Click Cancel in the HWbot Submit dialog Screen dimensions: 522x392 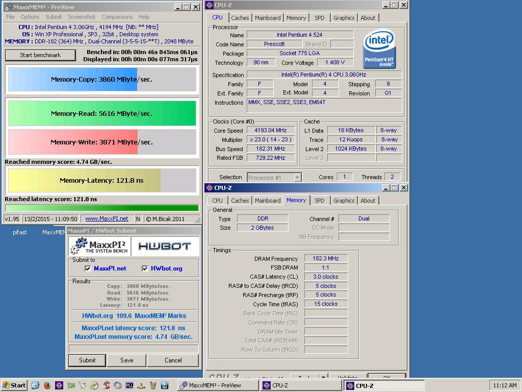click(x=173, y=360)
